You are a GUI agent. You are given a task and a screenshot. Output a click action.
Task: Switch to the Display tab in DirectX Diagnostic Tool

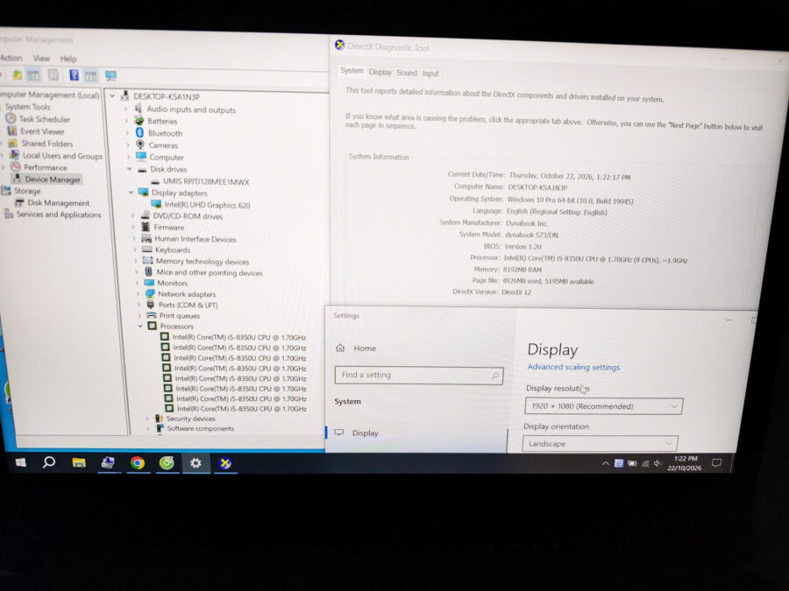coord(380,73)
